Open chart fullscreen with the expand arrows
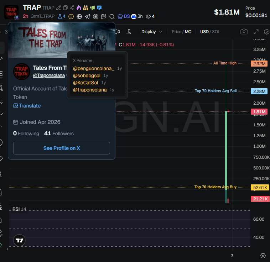Image resolution: width=270 pixels, height=262 pixels. coord(256,32)
